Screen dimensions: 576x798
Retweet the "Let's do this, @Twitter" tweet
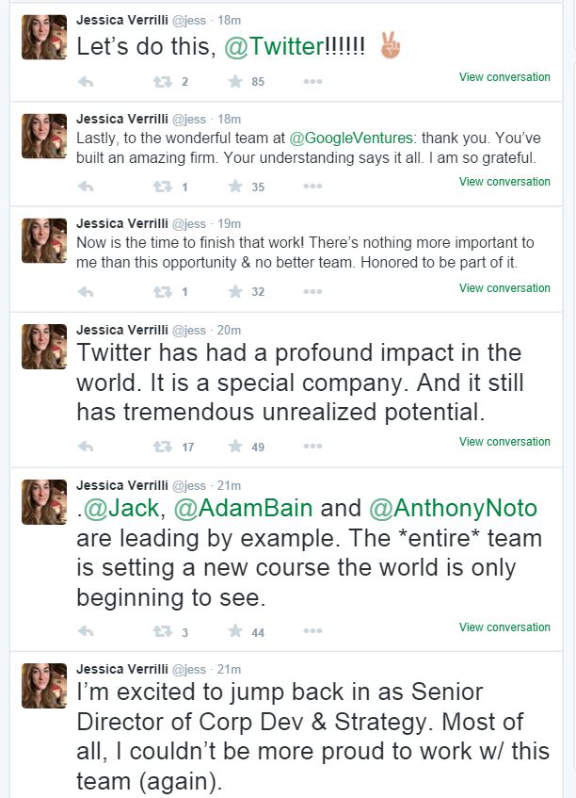(x=163, y=82)
